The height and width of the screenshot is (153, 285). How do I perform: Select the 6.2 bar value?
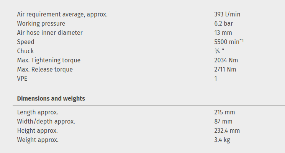224,24
